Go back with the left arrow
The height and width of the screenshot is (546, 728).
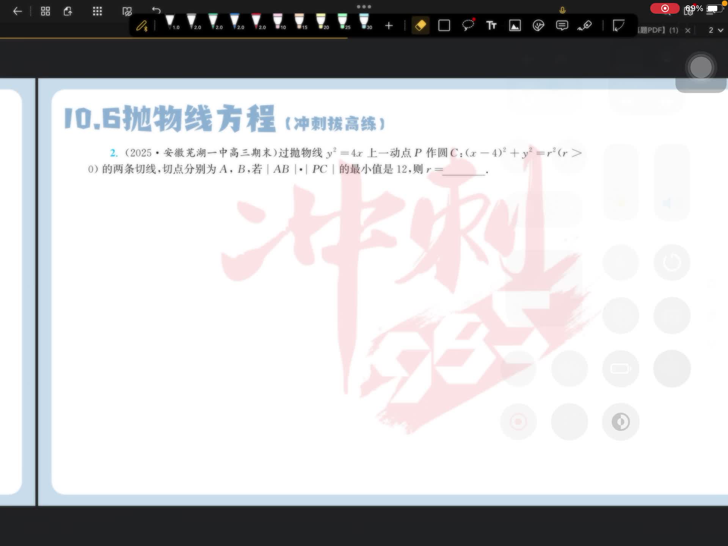[17, 11]
